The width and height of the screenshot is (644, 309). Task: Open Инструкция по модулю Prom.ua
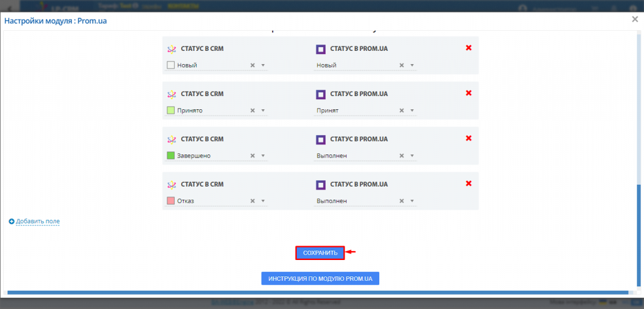(320, 278)
